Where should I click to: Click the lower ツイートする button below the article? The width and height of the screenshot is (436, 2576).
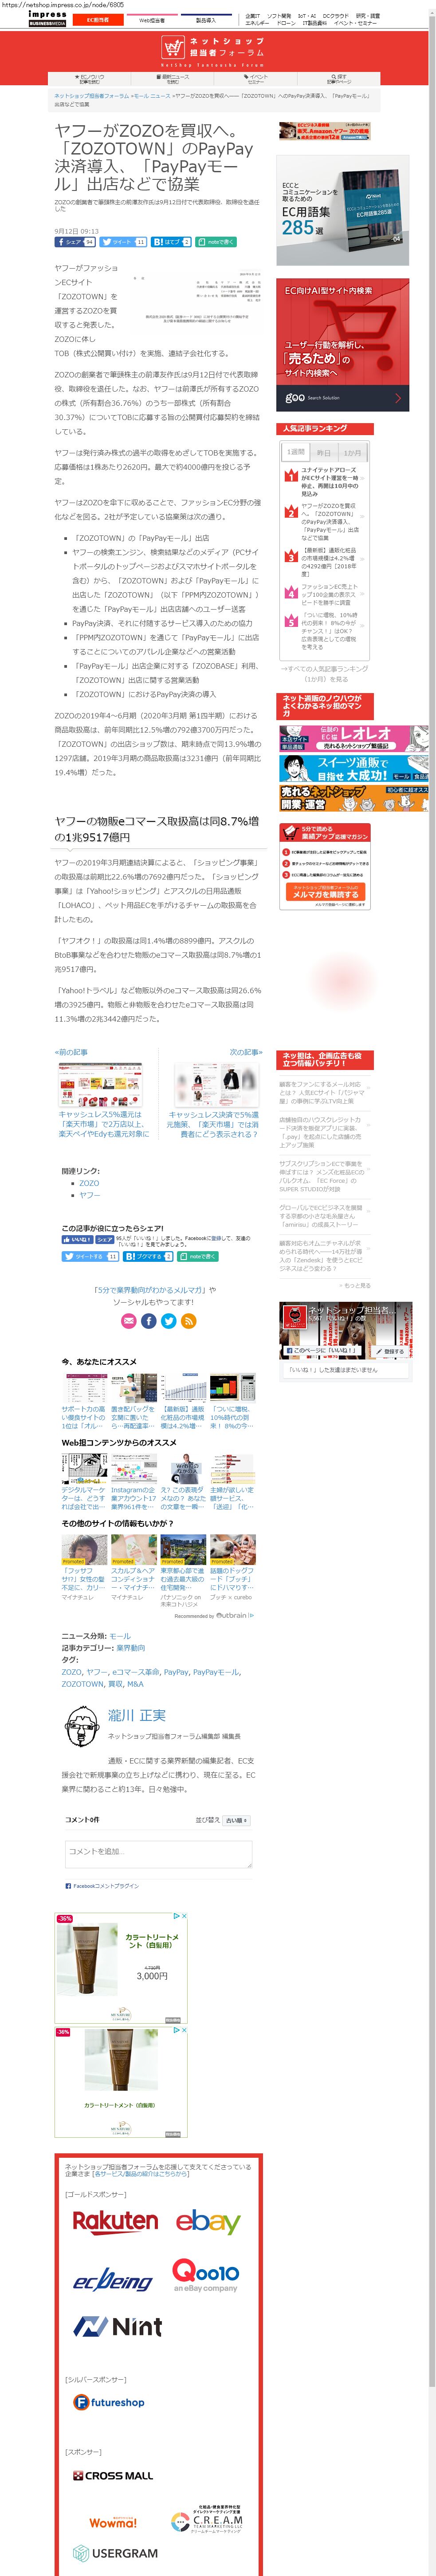coord(91,1256)
